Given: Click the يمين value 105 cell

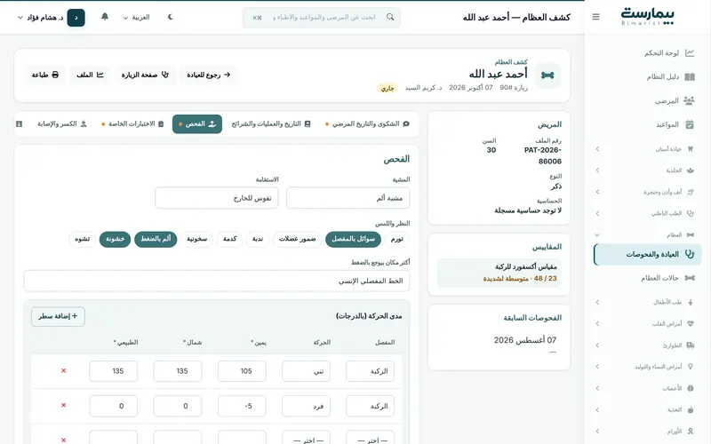Looking at the screenshot, I should pyautogui.click(x=242, y=371).
